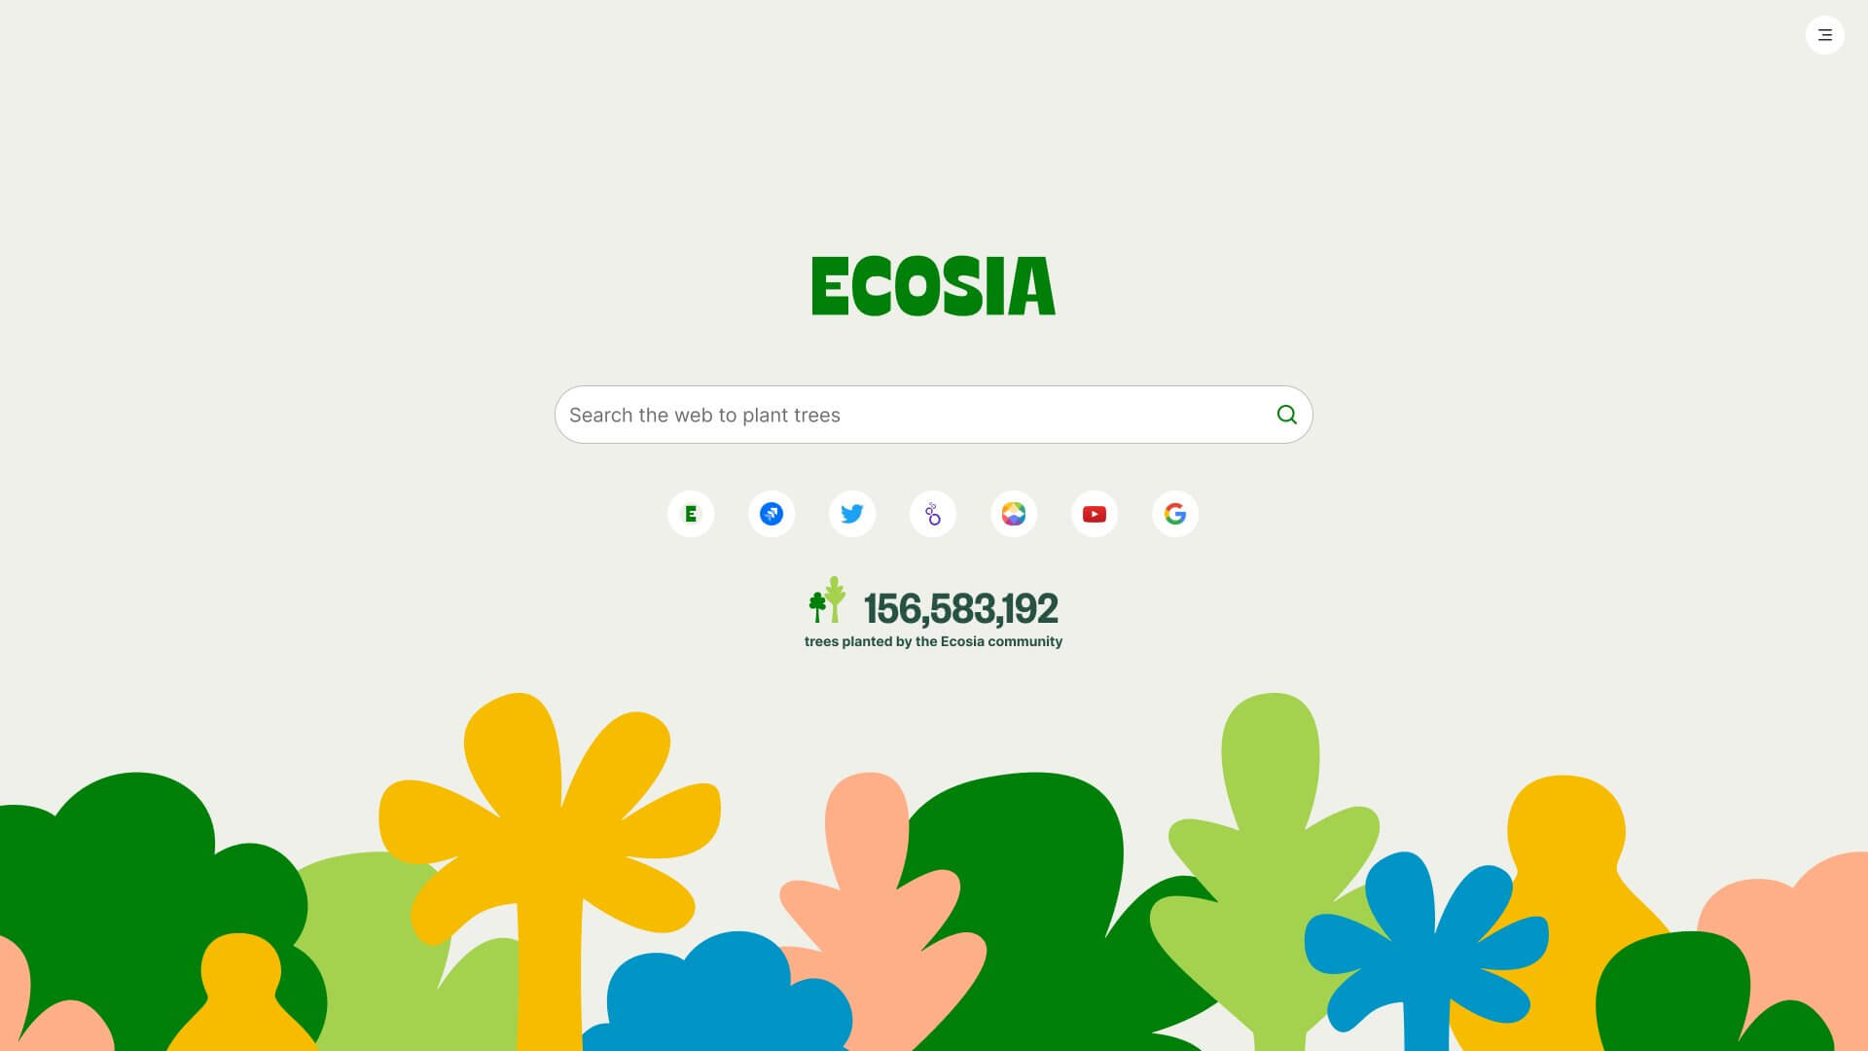Select the Microsoft Edge browser icon
1868x1051 pixels.
(x=772, y=513)
